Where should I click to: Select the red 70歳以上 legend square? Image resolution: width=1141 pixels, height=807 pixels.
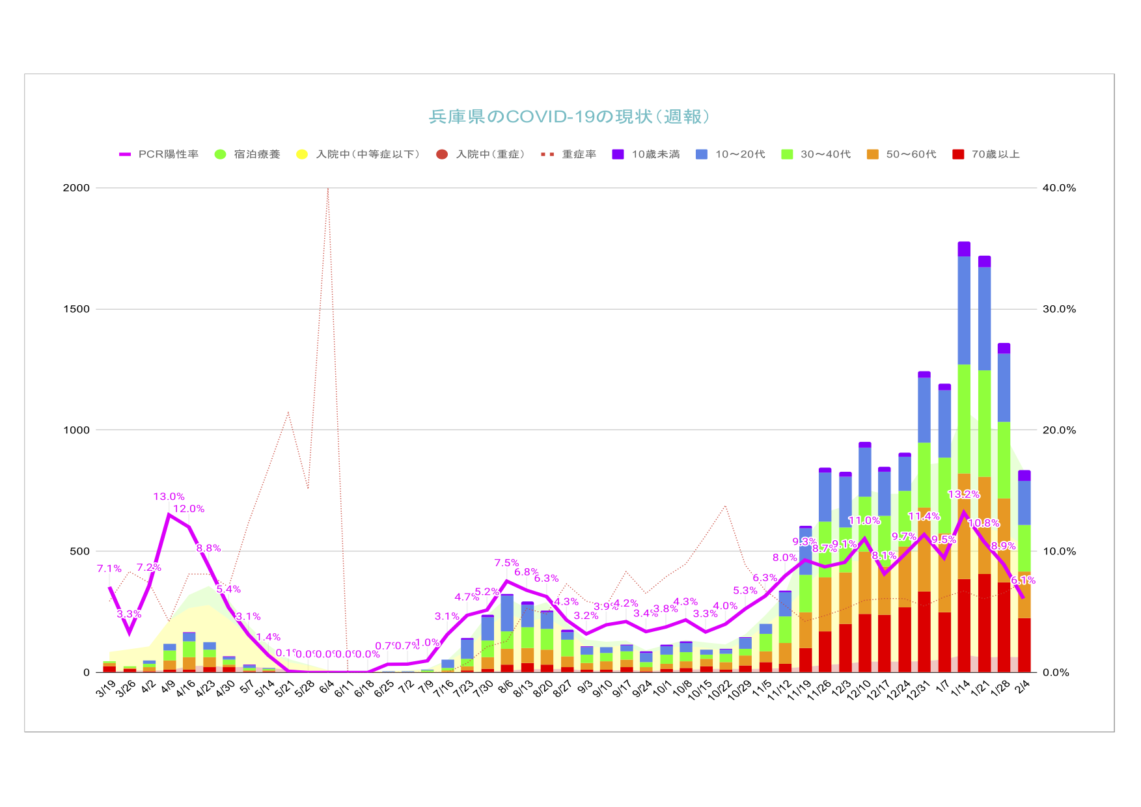(957, 154)
